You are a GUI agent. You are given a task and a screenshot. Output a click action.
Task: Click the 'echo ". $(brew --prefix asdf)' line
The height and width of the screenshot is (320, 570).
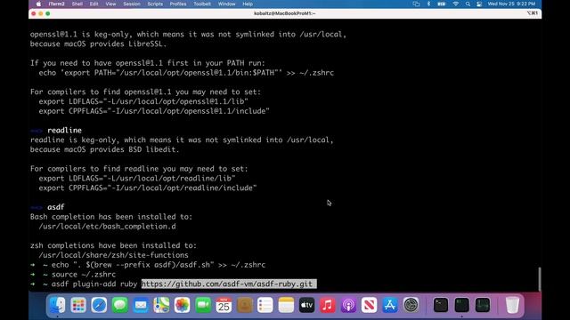[x=159, y=265]
